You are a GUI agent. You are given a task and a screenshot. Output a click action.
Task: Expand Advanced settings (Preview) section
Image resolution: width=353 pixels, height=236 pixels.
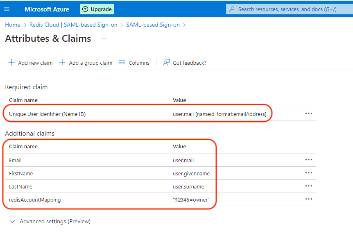tap(50, 221)
